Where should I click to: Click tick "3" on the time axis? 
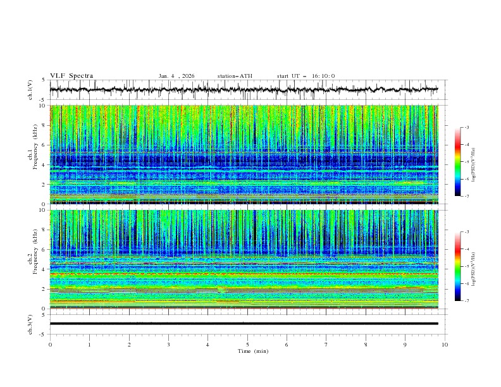coord(168,345)
